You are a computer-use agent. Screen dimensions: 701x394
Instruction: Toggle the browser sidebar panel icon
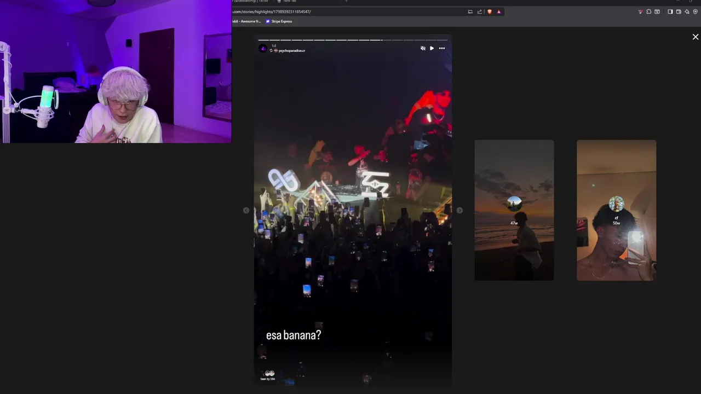coord(670,11)
